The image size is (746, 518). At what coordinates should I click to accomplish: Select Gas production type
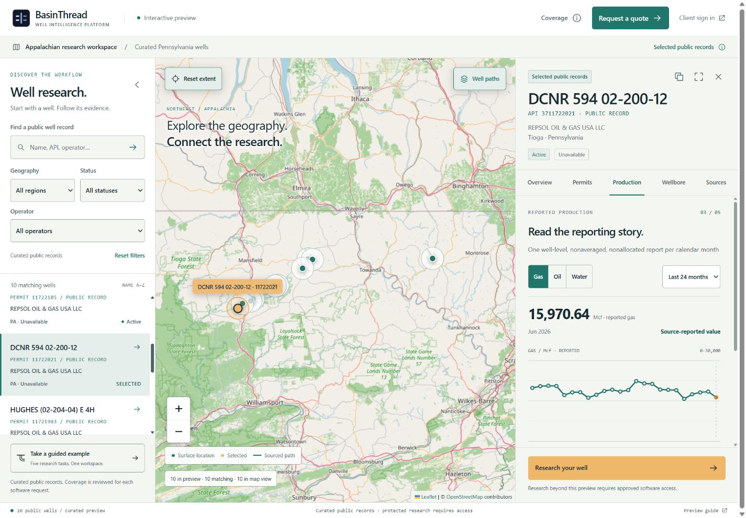[x=538, y=277]
